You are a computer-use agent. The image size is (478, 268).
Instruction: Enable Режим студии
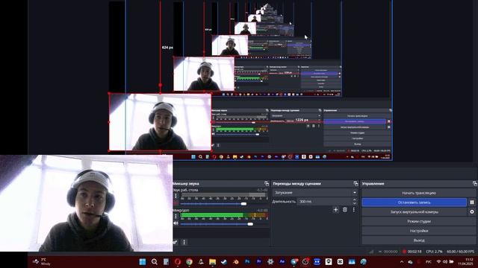(x=418, y=222)
